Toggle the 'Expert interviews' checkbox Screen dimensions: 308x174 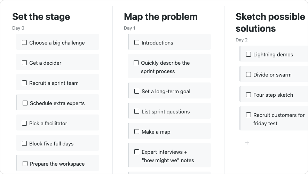pyautogui.click(x=137, y=152)
